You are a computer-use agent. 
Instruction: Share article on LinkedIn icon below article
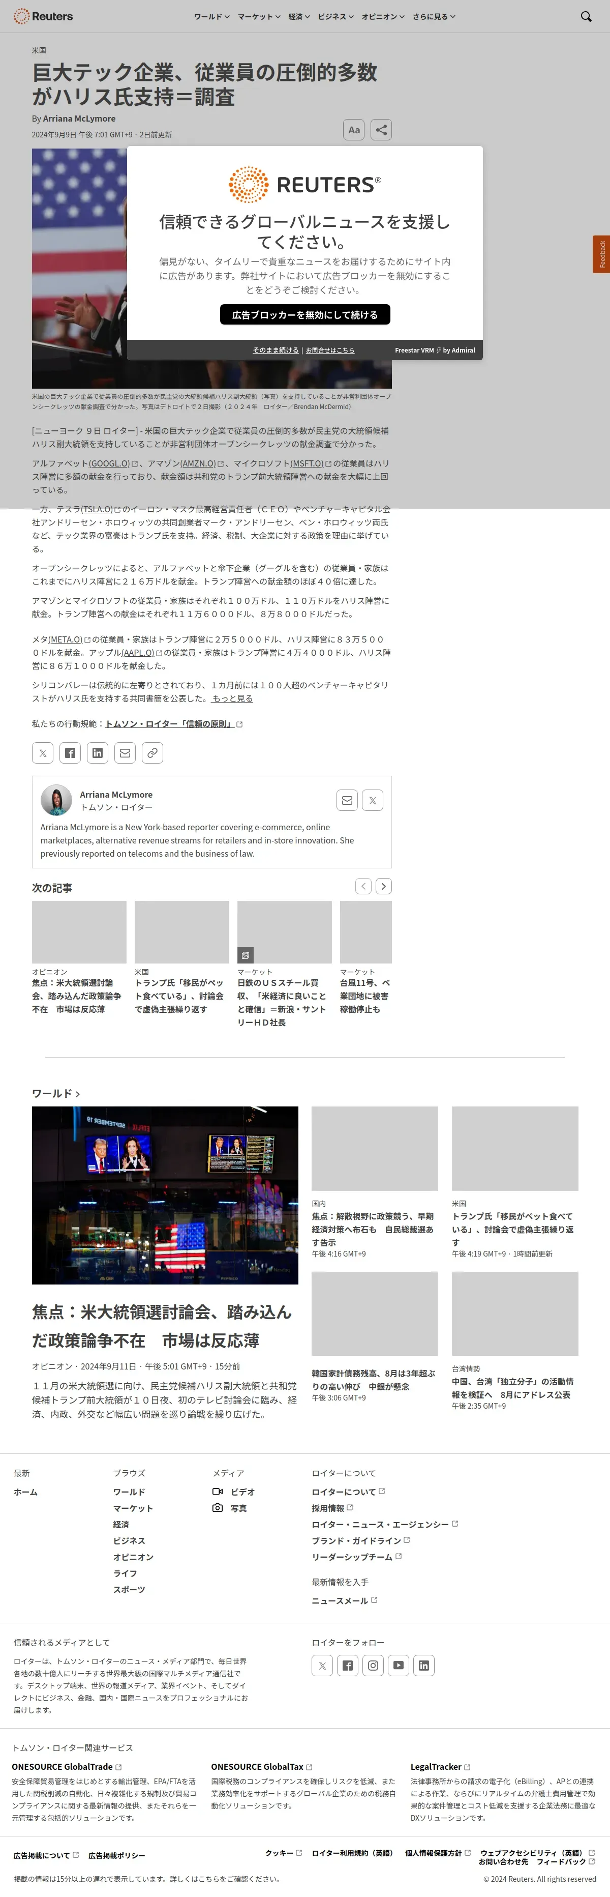coord(97,752)
